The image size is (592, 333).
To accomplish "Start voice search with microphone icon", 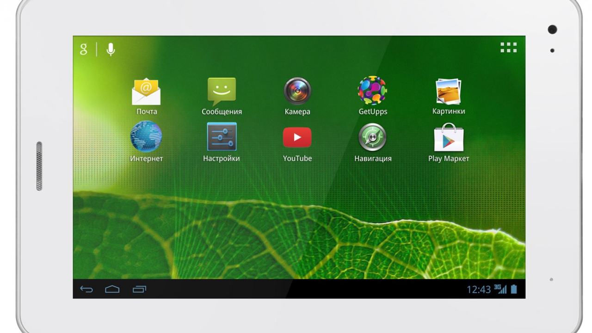I will 111,49.
